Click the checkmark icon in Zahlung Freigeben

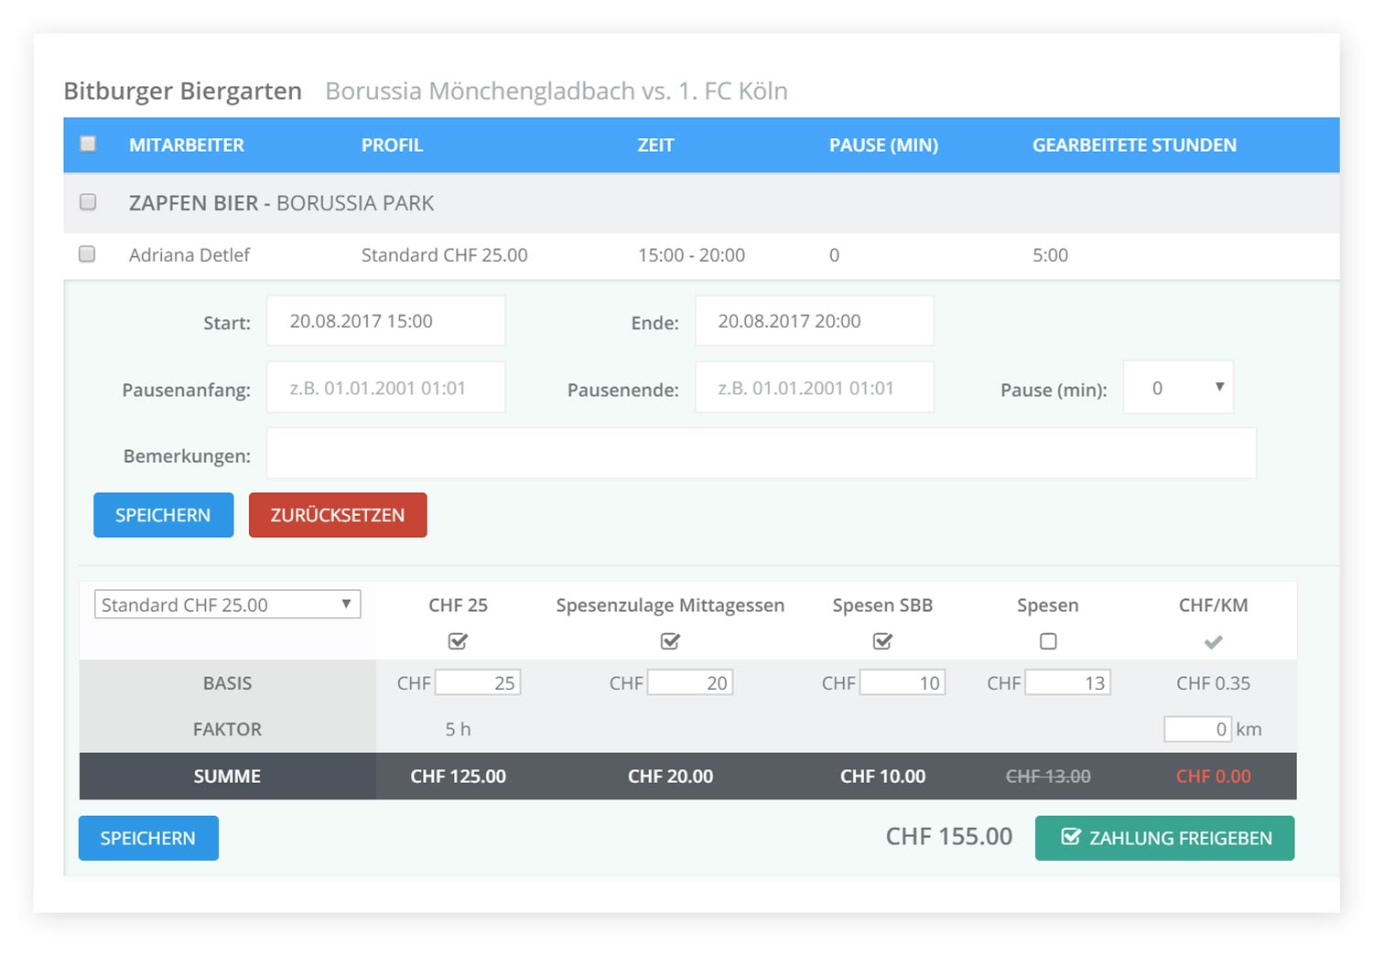pyautogui.click(x=1070, y=837)
